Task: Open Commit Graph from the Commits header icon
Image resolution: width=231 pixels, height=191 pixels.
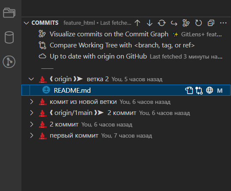Action: (186, 23)
